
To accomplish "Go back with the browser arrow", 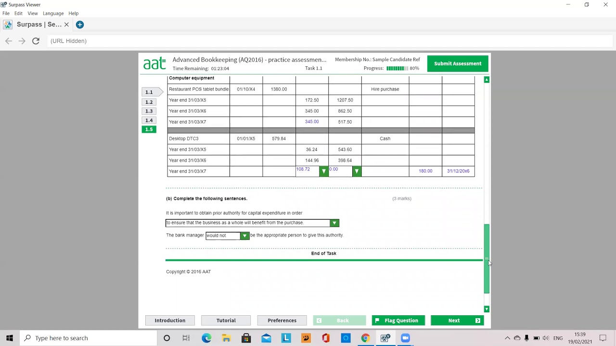I will click(9, 41).
